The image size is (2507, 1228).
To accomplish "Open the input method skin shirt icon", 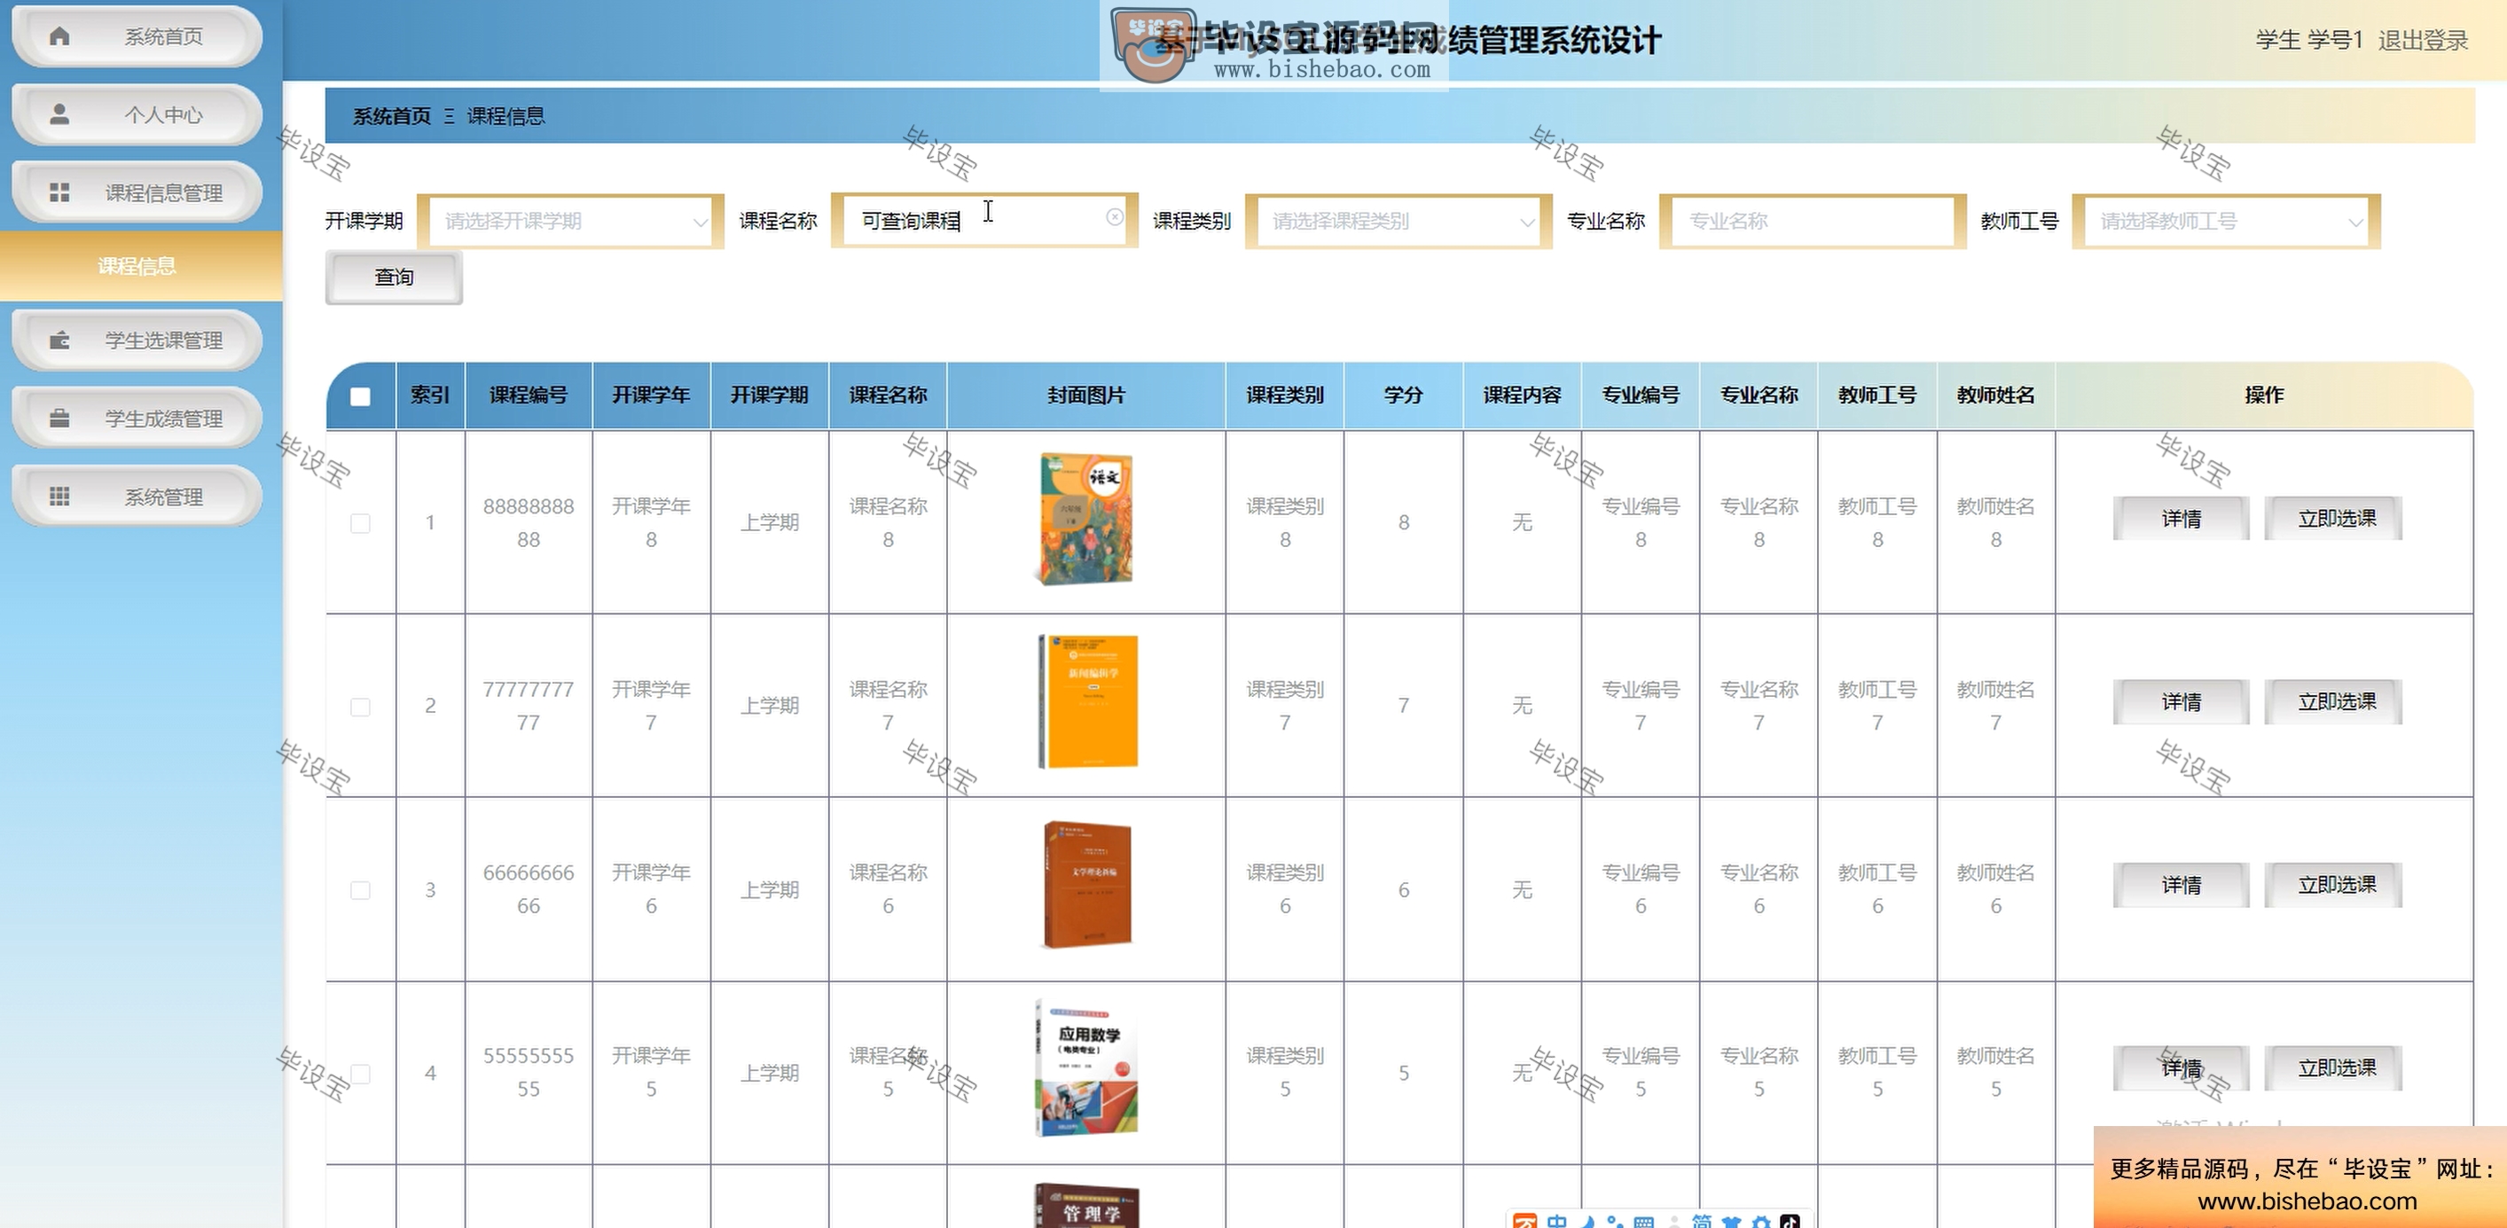I will coord(1731,1221).
